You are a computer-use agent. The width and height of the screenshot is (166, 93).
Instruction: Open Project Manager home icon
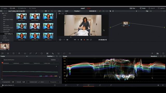[158, 85]
